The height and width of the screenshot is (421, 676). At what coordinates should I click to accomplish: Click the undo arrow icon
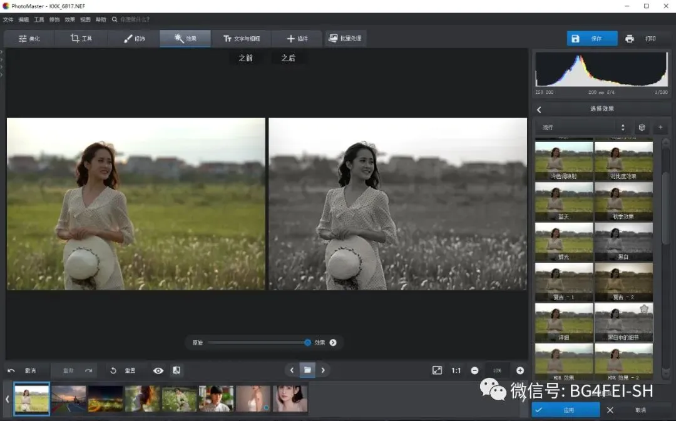point(11,370)
